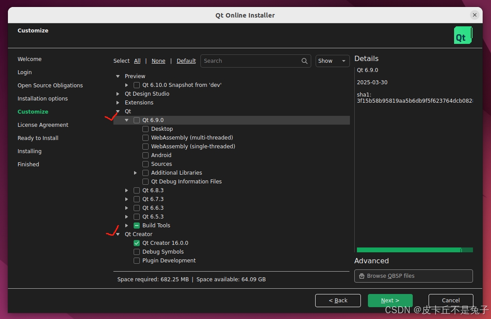Click the Space required: 682.25 MB text
This screenshot has height=319, width=491.
coord(153,280)
